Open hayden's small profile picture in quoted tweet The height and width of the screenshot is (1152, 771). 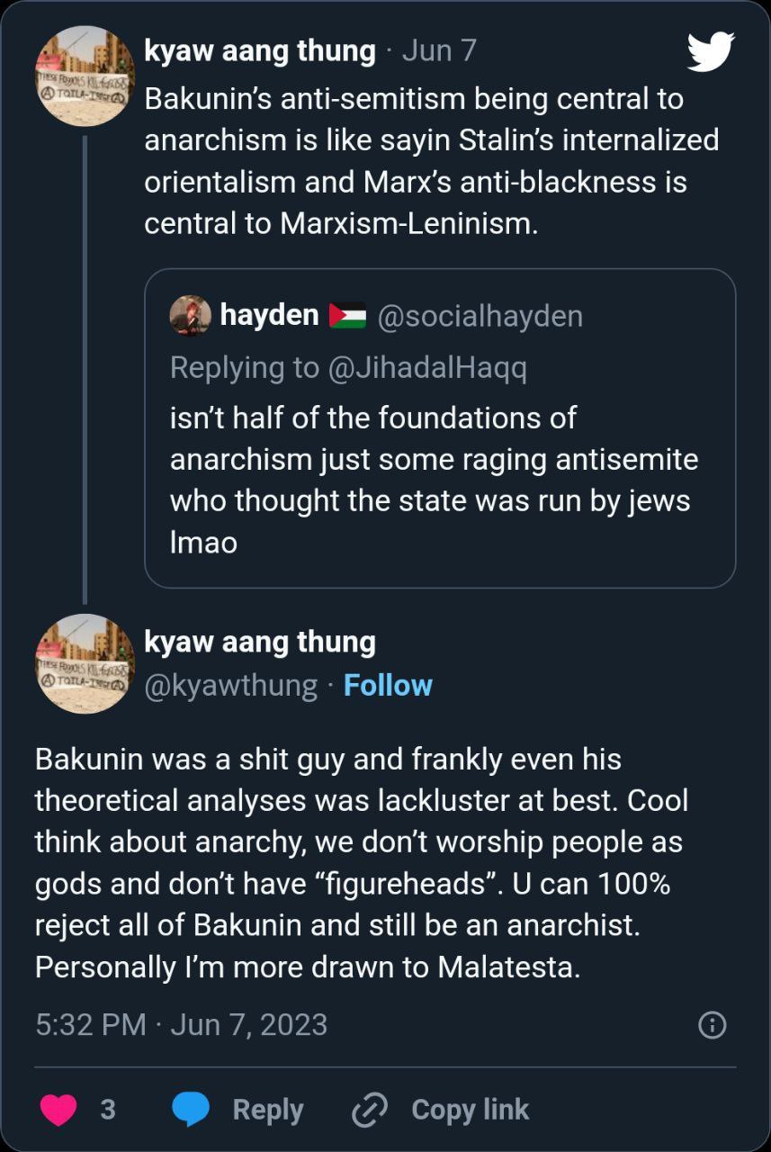click(x=191, y=315)
